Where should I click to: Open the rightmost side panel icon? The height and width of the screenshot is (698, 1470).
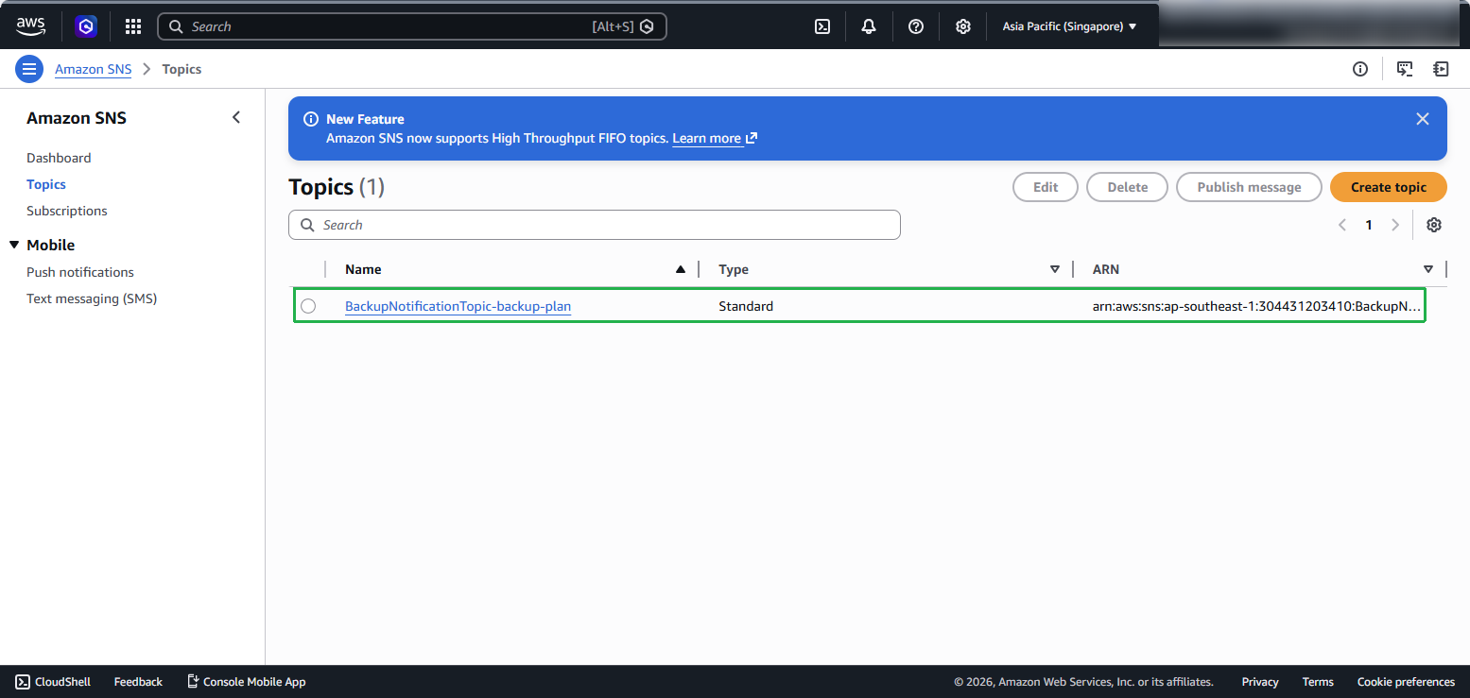(x=1441, y=69)
